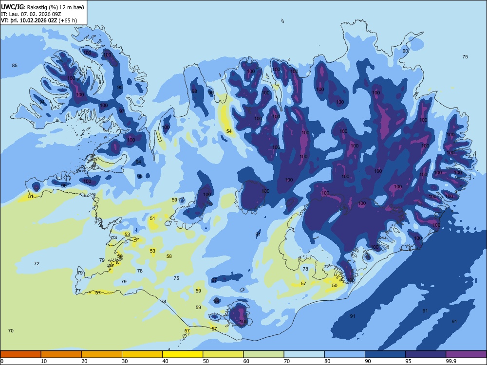This screenshot has width=487, height=365.
Task: Click the 75 value in the northeast sea
Action: pyautogui.click(x=465, y=57)
